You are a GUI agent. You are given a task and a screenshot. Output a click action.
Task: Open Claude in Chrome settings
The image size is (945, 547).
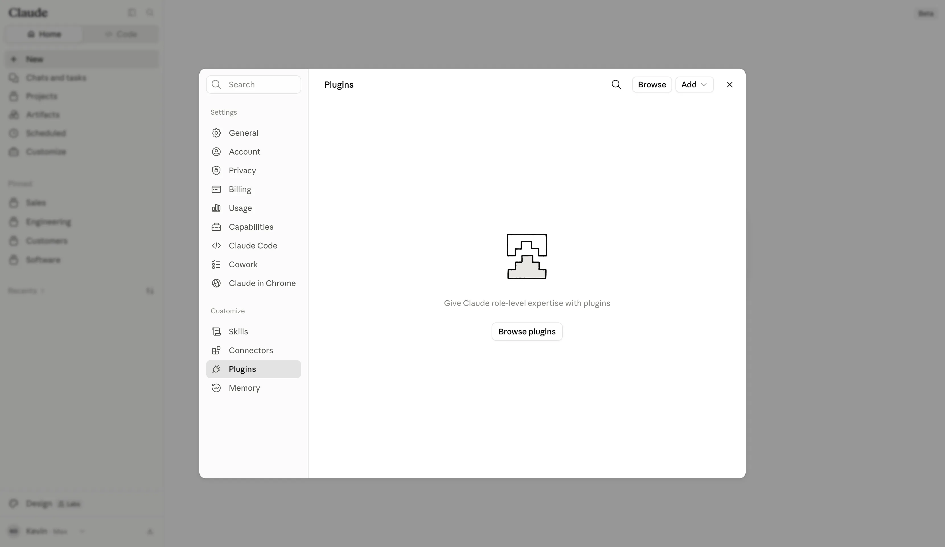(x=253, y=283)
